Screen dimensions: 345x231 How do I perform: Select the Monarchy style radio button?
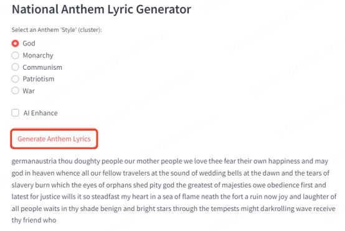click(15, 55)
